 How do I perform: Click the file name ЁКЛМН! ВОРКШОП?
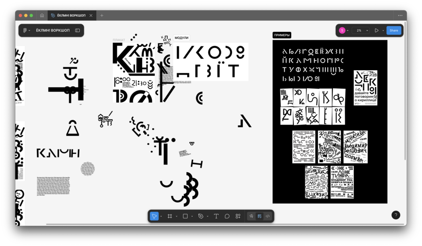tap(53, 30)
